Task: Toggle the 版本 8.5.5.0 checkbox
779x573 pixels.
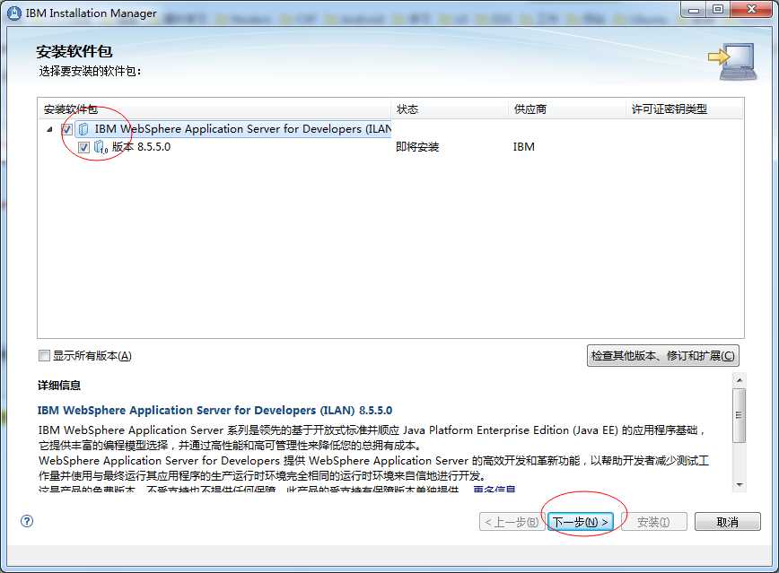Action: click(84, 147)
